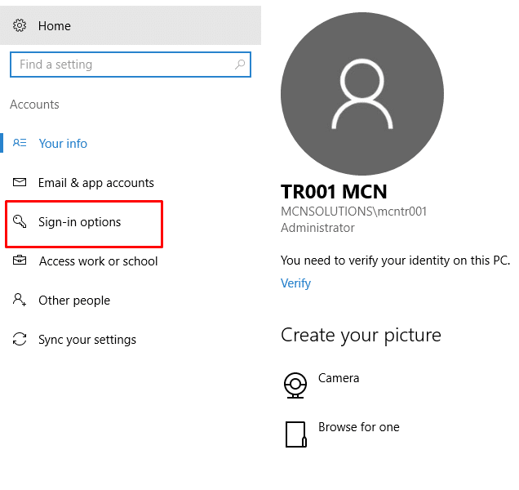Click the Email & app accounts envelope icon
The height and width of the screenshot is (490, 519).
click(x=20, y=182)
